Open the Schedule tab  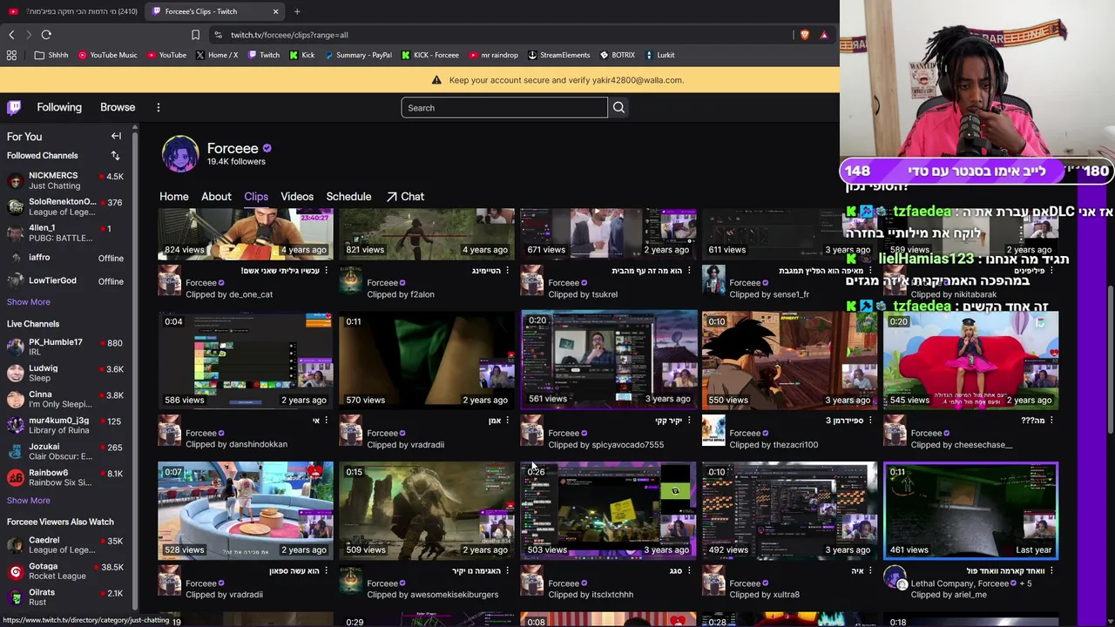[x=348, y=197]
